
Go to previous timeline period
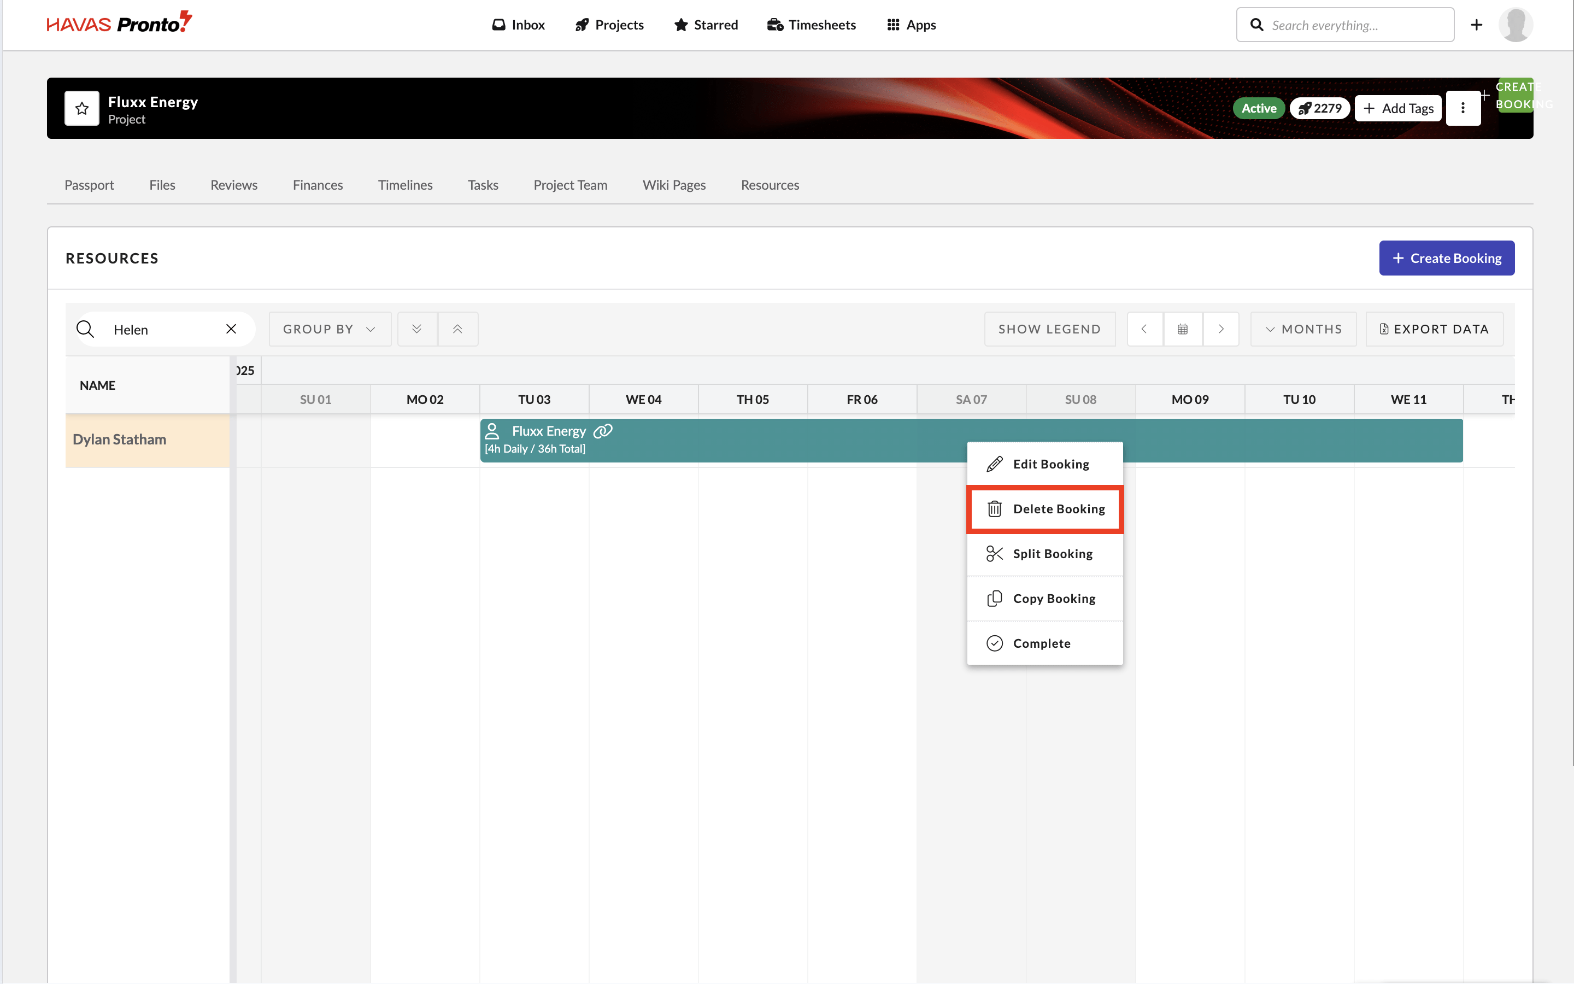pos(1144,329)
